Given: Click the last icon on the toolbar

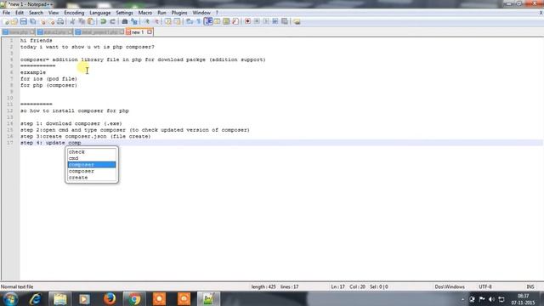Looking at the screenshot, I should point(297,21).
